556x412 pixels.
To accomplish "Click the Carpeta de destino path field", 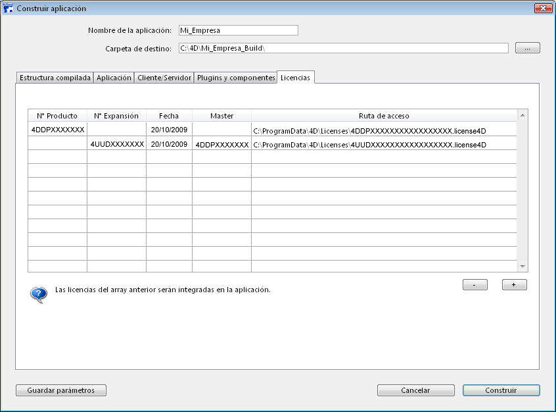I will 342,48.
